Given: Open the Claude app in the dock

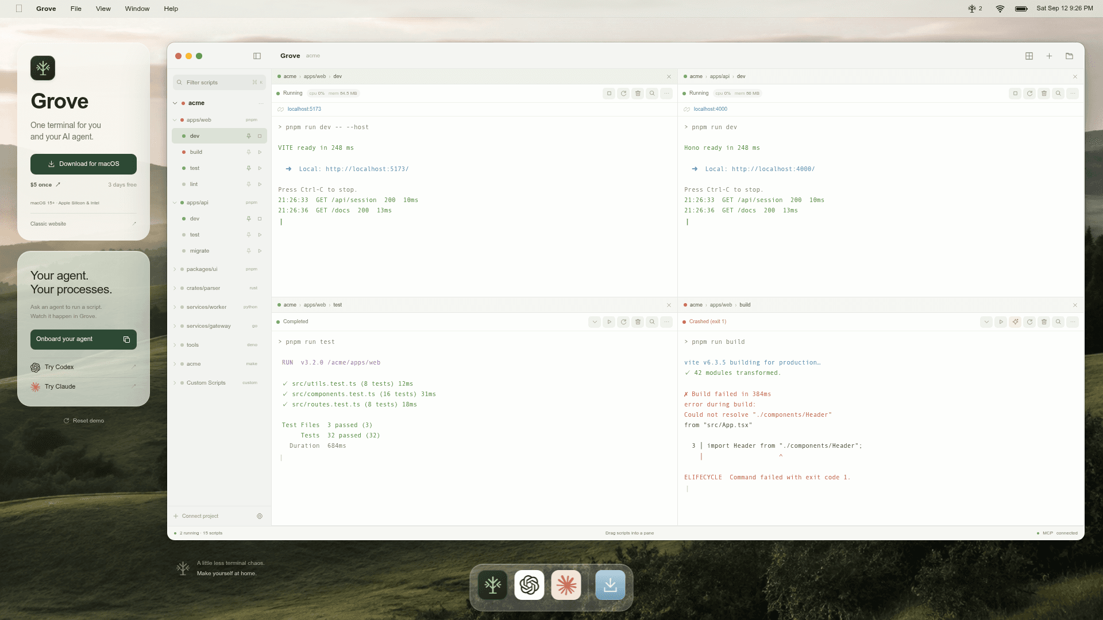Looking at the screenshot, I should [566, 585].
